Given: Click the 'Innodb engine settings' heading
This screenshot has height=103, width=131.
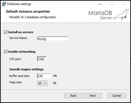Looking at the screenshot, I should tap(27, 69).
